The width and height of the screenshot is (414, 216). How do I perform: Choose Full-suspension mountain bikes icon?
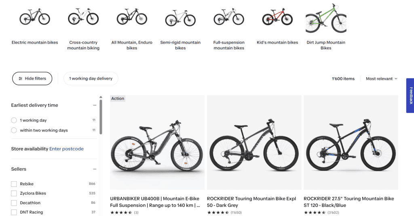[229, 17]
